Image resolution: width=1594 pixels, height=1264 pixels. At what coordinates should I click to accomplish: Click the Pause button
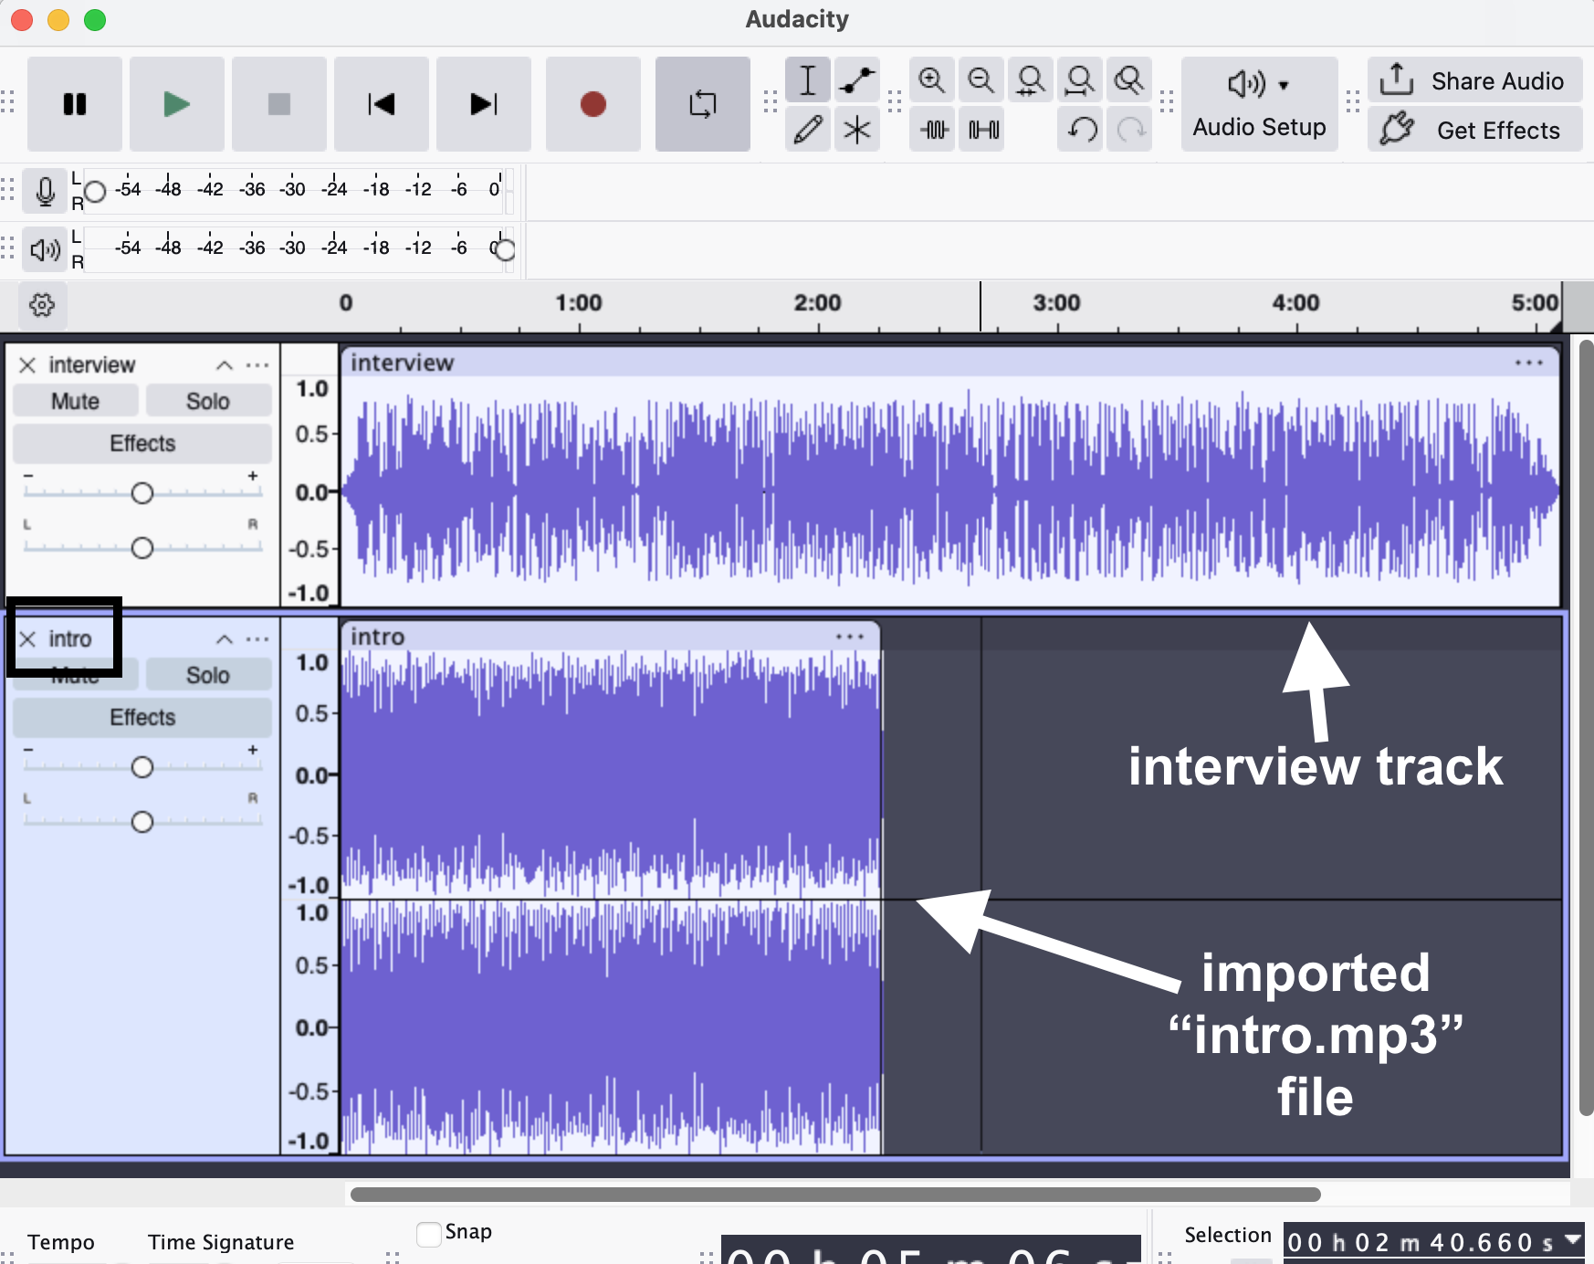coord(75,104)
